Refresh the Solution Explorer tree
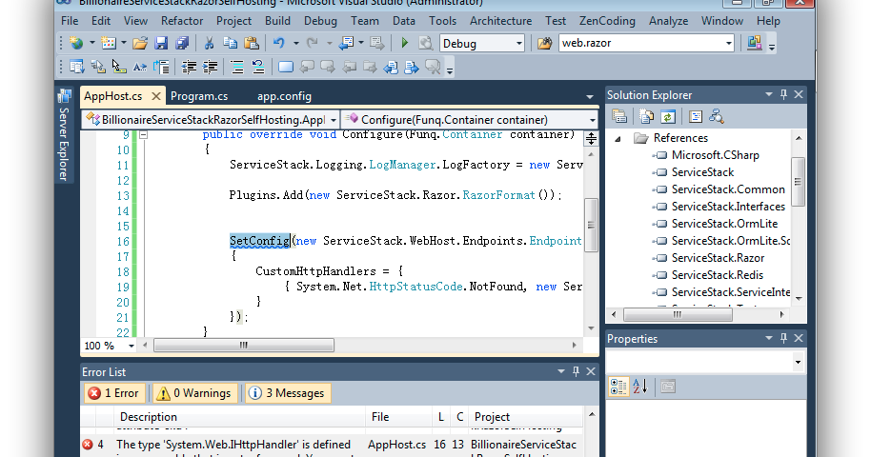The height and width of the screenshot is (457, 871). click(x=668, y=116)
